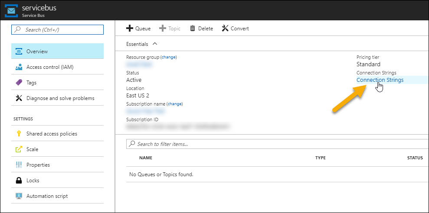
Task: Click the Service Bus envelope icon in header
Action: [11, 10]
